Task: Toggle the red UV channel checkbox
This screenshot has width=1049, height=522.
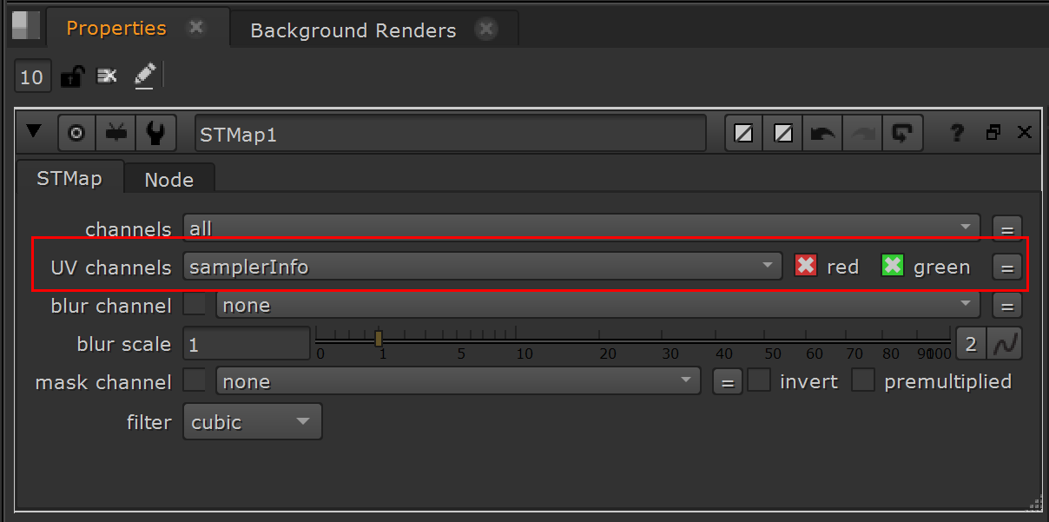Action: 806,266
